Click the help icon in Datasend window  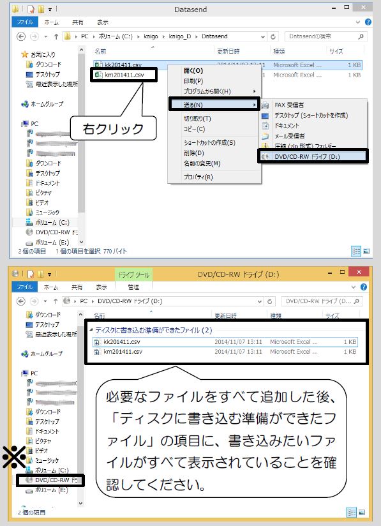(368, 22)
